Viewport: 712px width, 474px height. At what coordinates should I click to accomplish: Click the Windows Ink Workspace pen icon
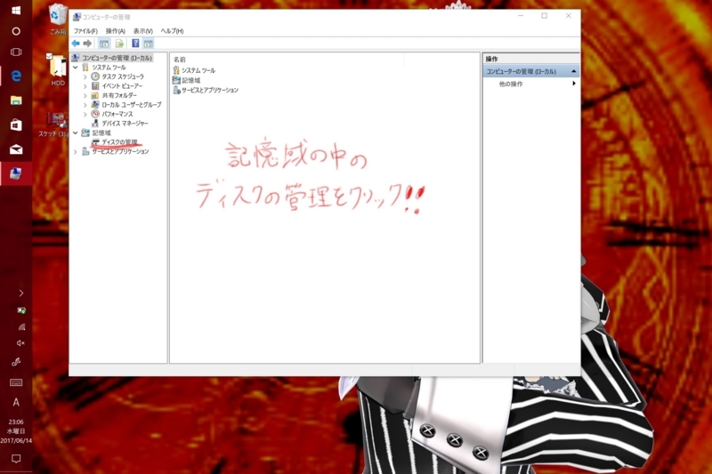(16, 362)
